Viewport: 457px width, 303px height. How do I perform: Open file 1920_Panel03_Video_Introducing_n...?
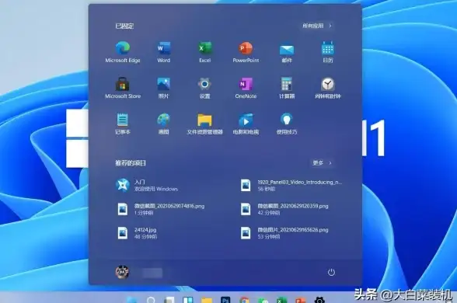pyautogui.click(x=291, y=185)
